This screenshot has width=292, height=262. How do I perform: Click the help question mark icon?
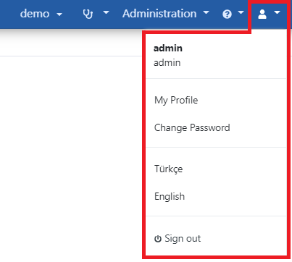click(227, 14)
